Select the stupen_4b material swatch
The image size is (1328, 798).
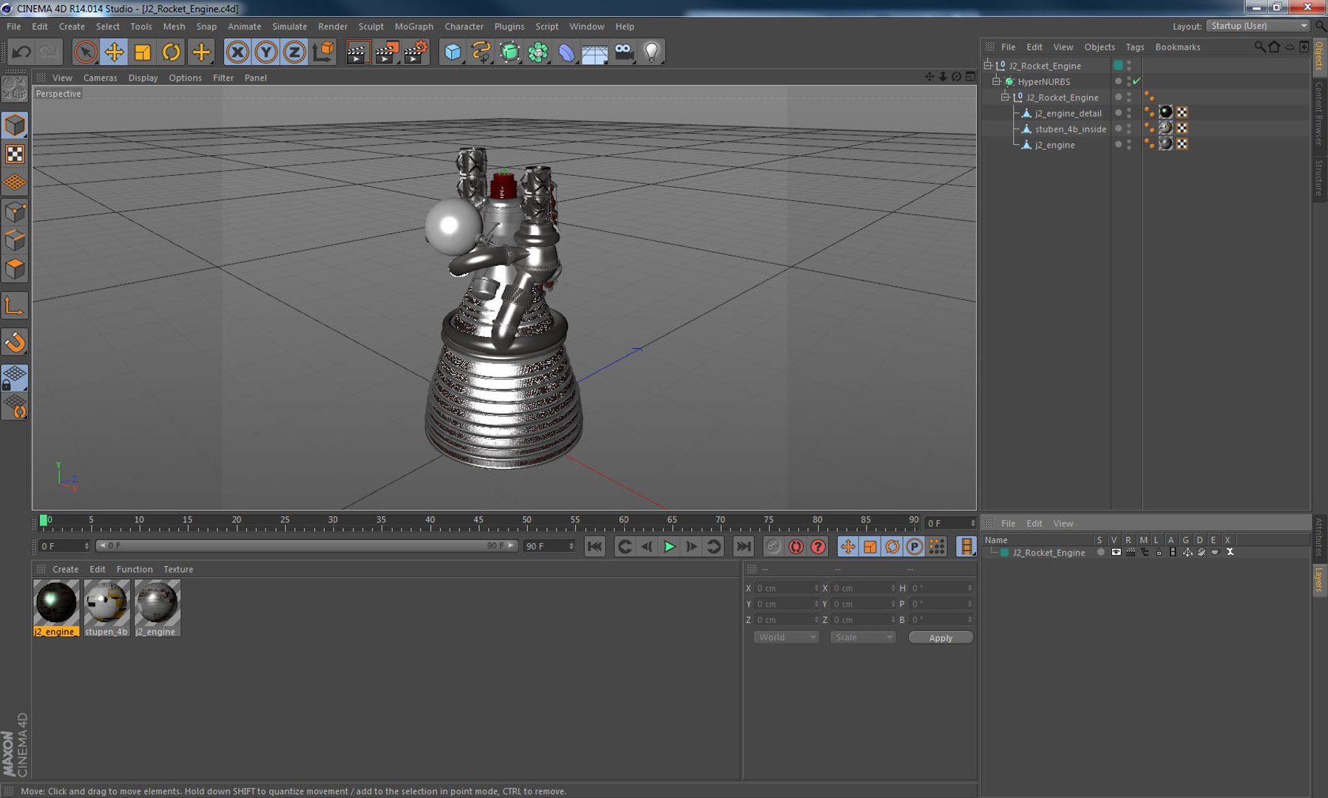tap(106, 607)
